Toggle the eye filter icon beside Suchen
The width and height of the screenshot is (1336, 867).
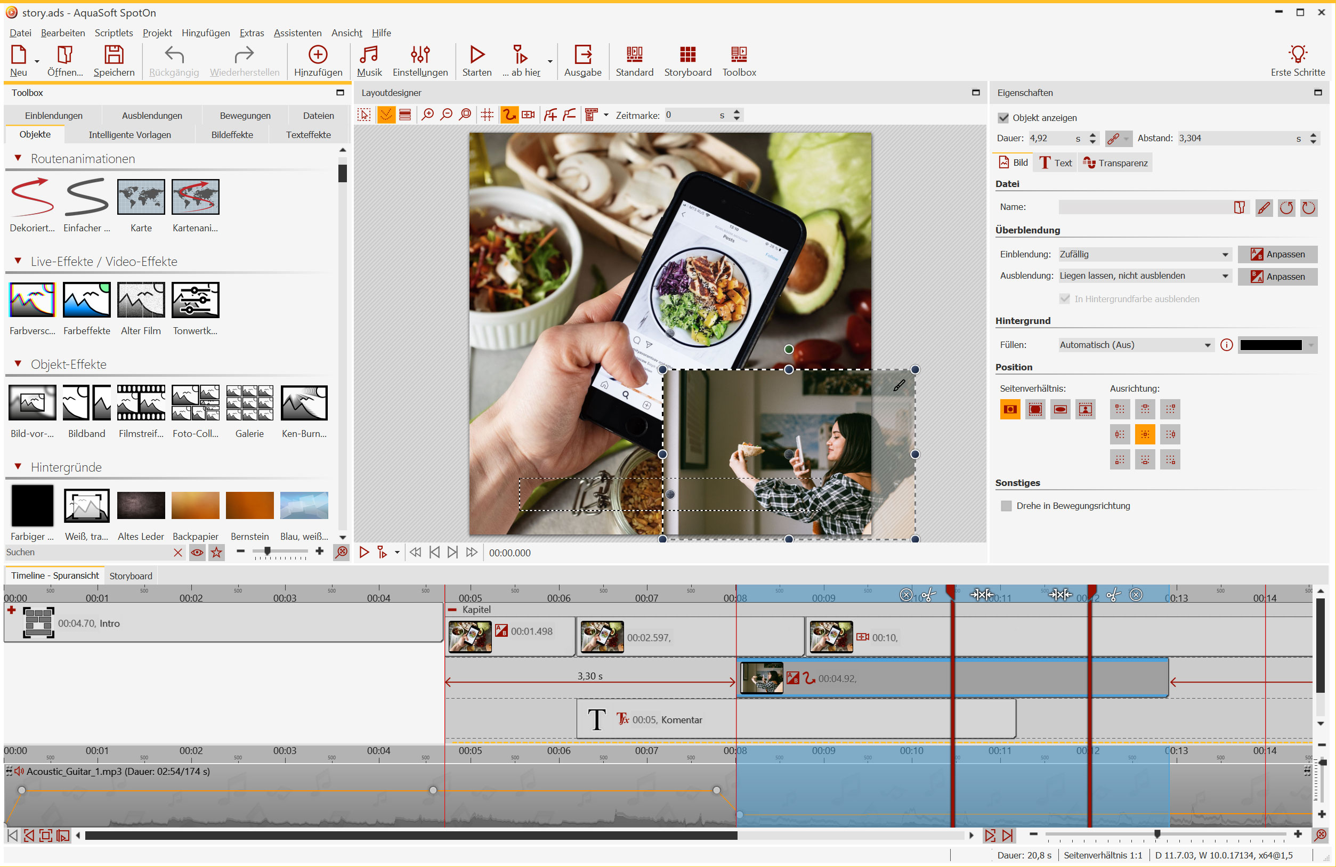pos(197,553)
